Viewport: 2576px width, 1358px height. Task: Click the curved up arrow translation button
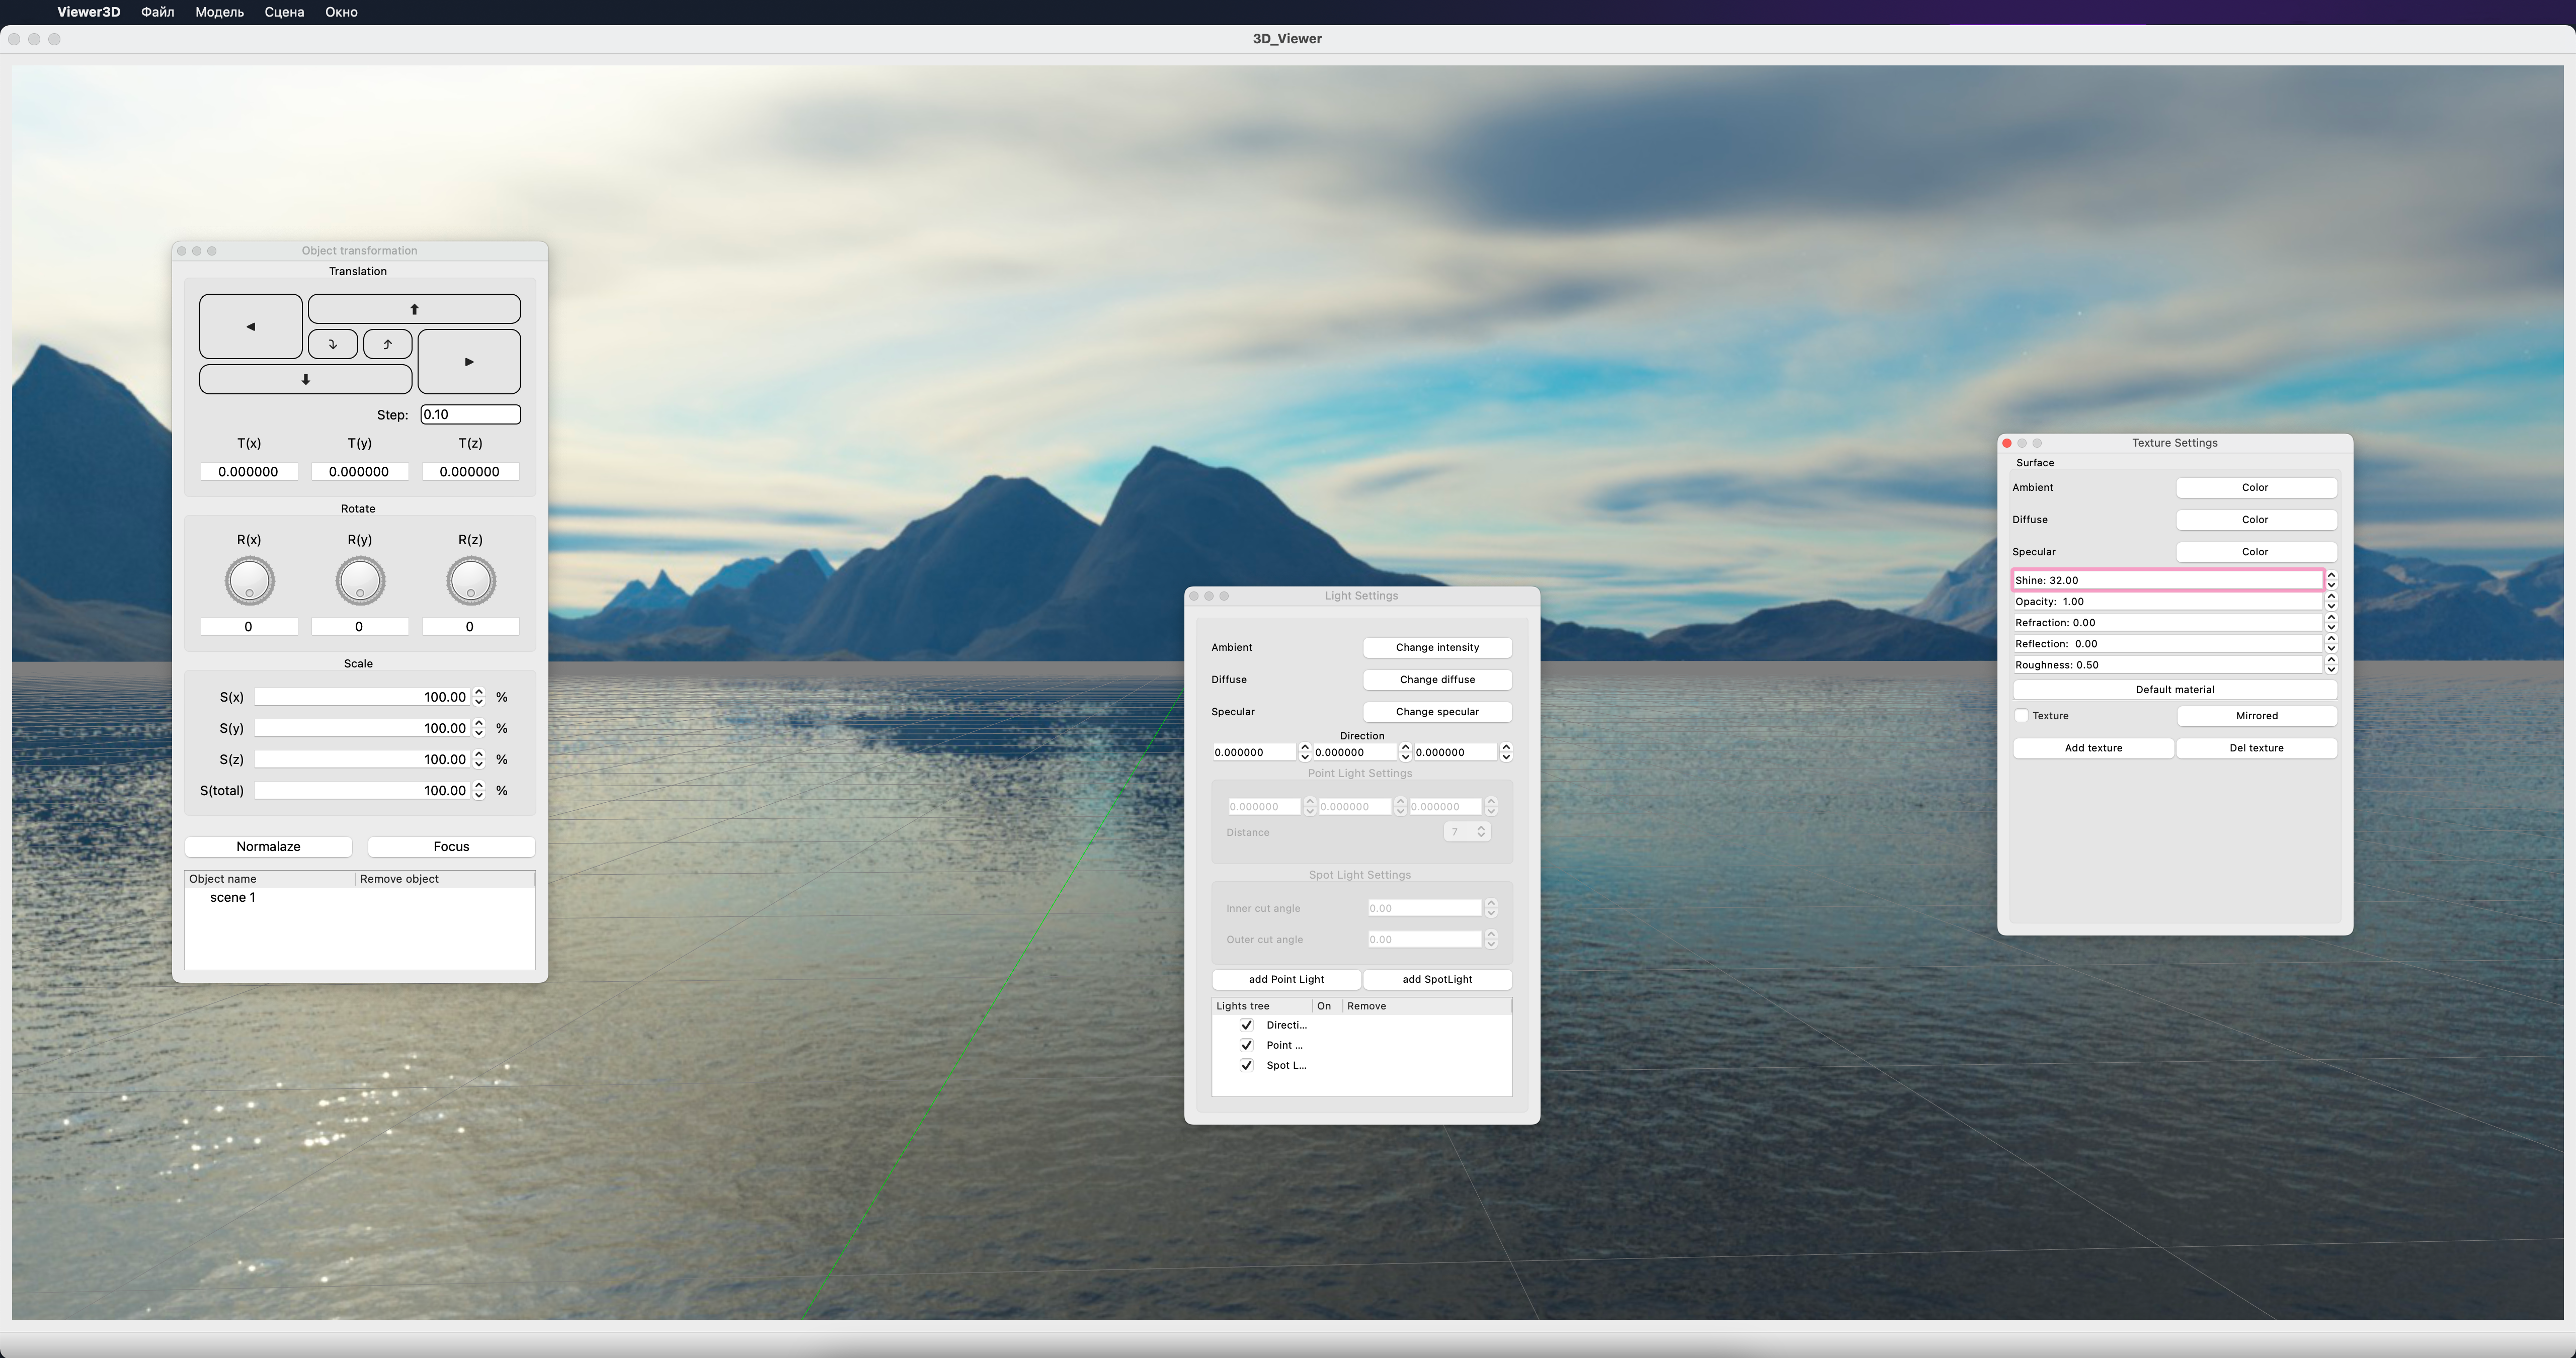coord(387,344)
